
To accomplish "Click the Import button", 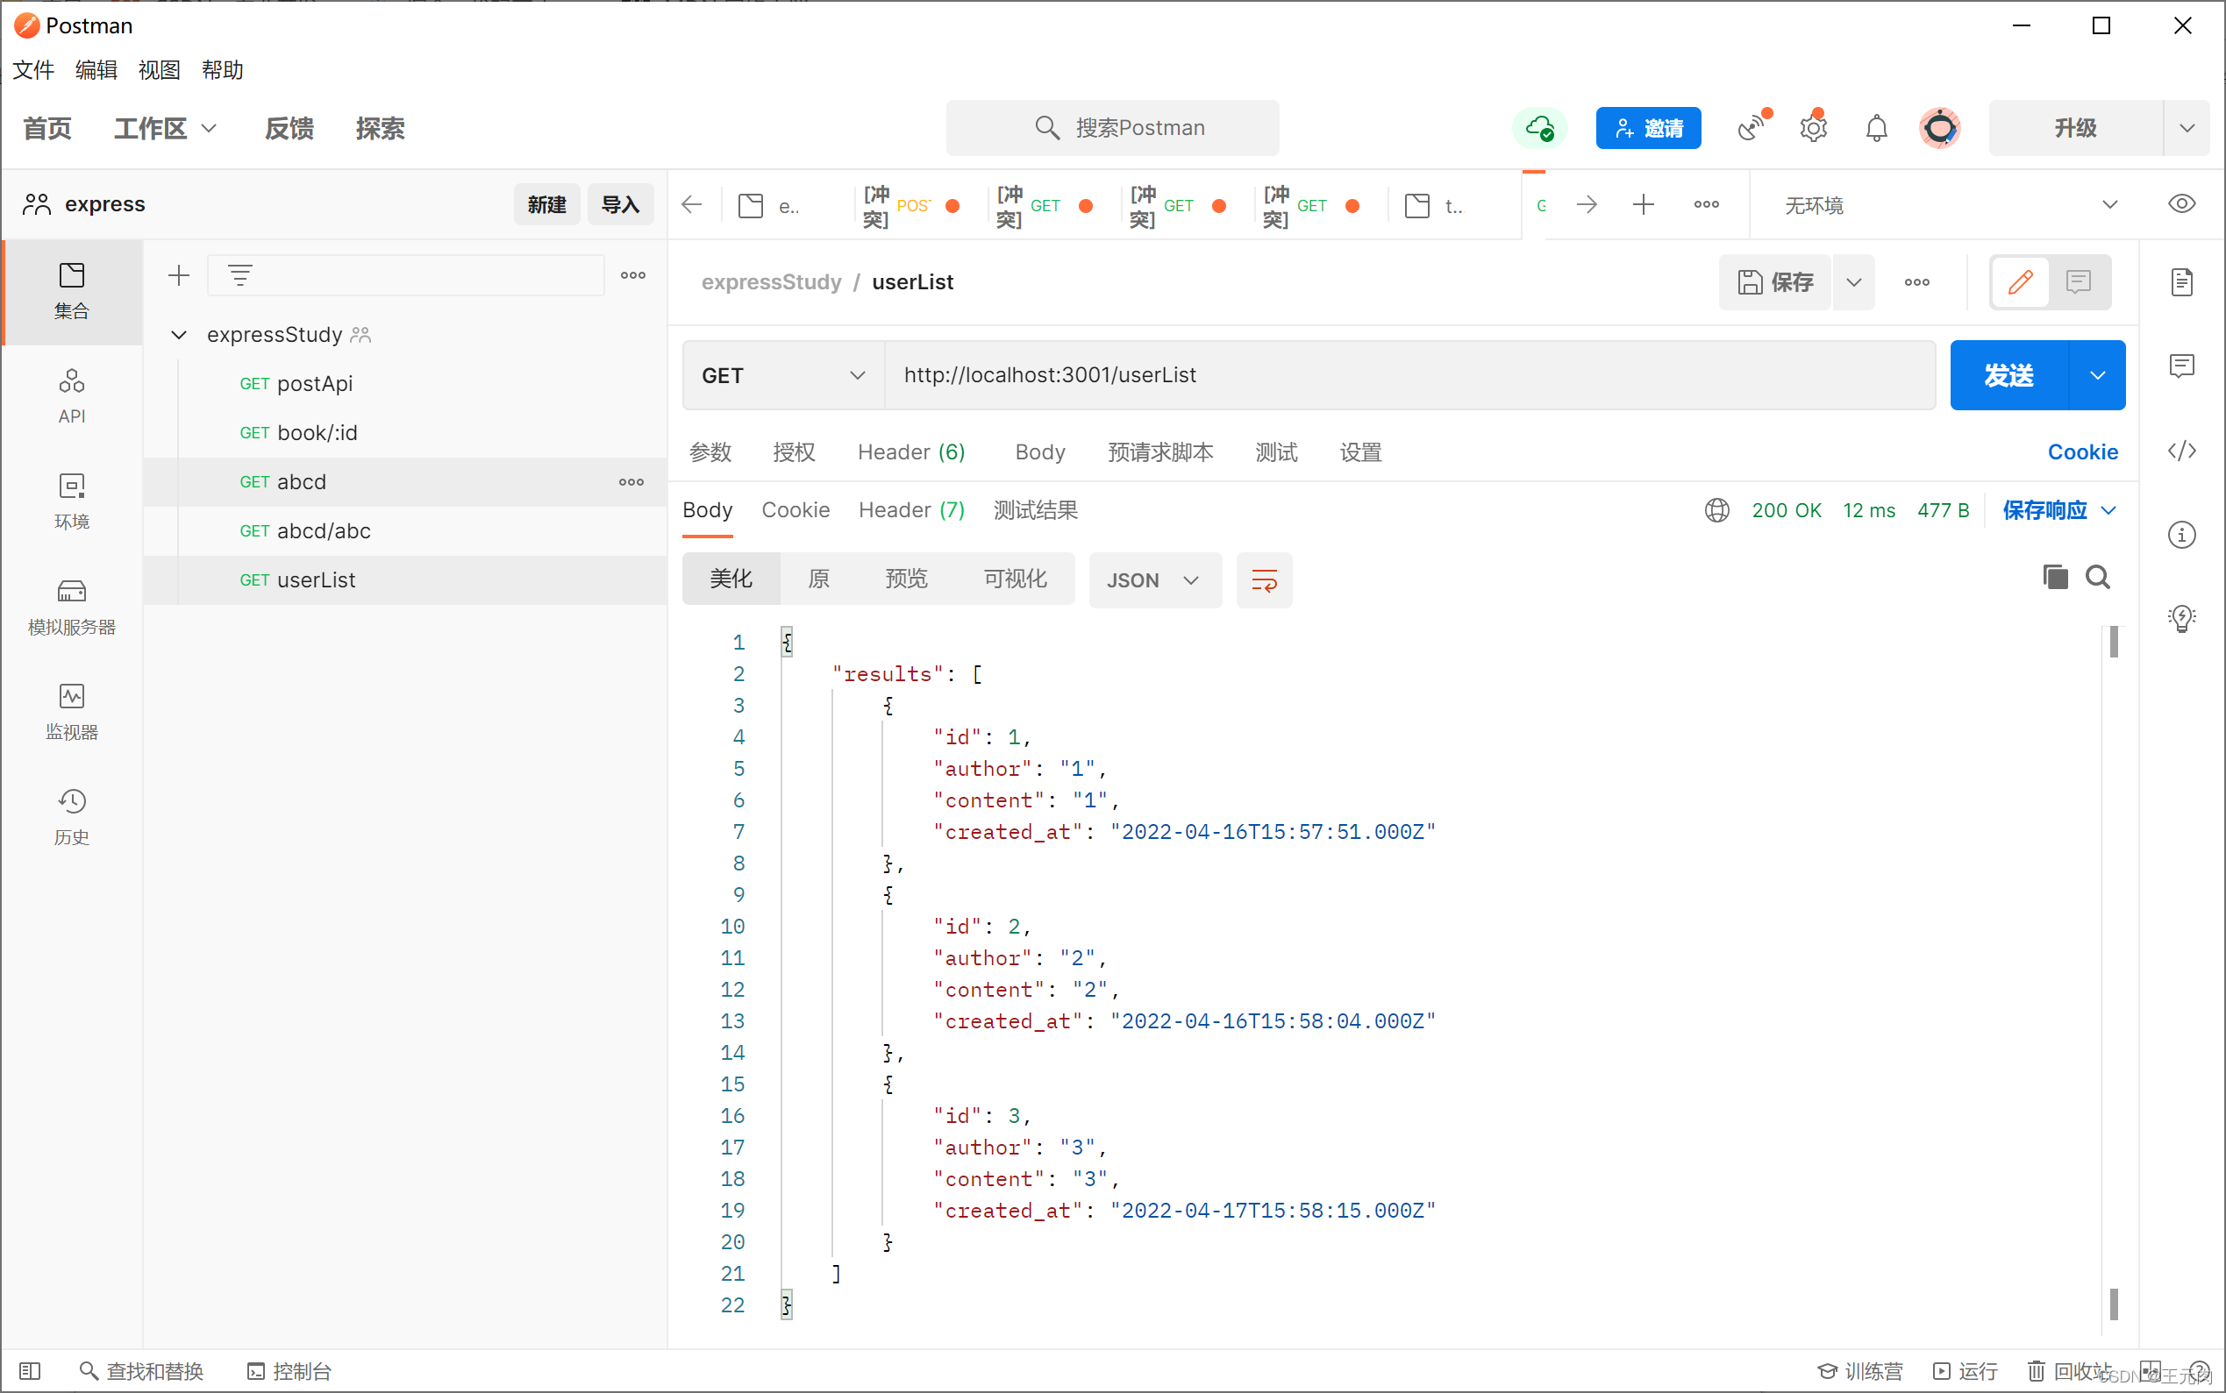I will coord(620,204).
